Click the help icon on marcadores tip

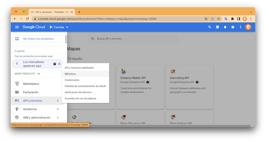coord(55,64)
